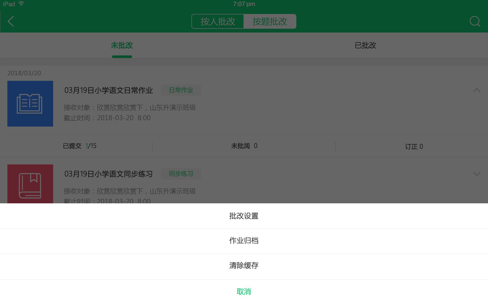Tap the 7:07 pm clock

click(244, 4)
